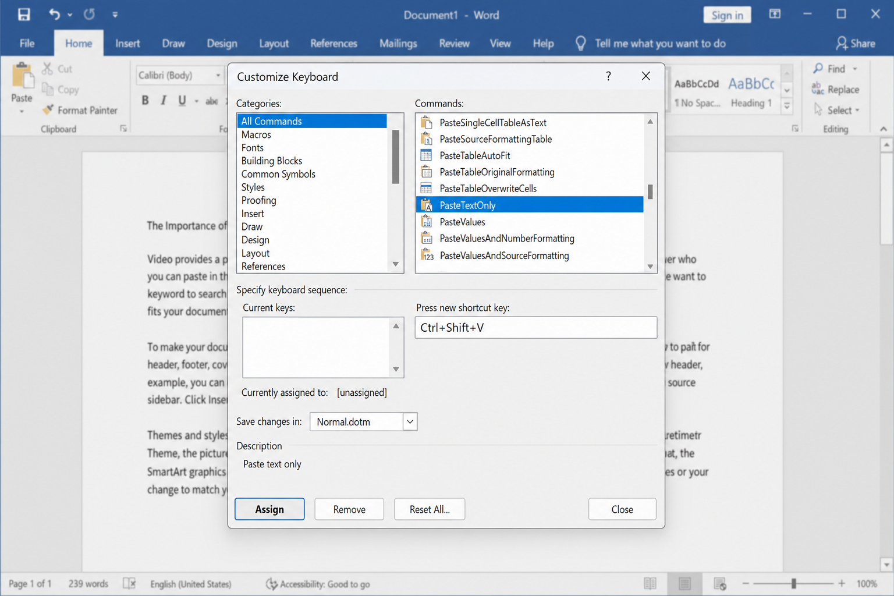Image resolution: width=894 pixels, height=596 pixels.
Task: Select the No Spacing style thumbnail
Action: 697,93
